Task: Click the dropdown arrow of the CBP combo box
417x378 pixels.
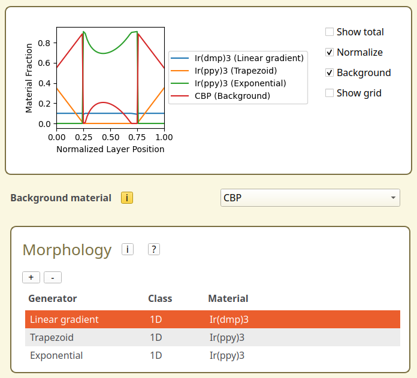Action: point(393,198)
